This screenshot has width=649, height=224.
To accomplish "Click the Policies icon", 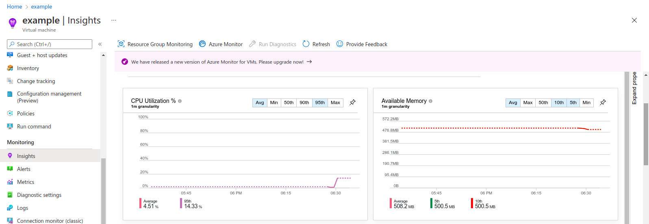I will click(10, 113).
